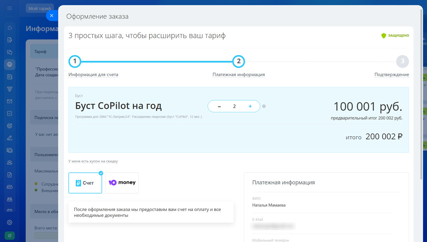The height and width of the screenshot is (242, 427).
Task: Decrease quantity with the minus button
Action: [x=219, y=106]
